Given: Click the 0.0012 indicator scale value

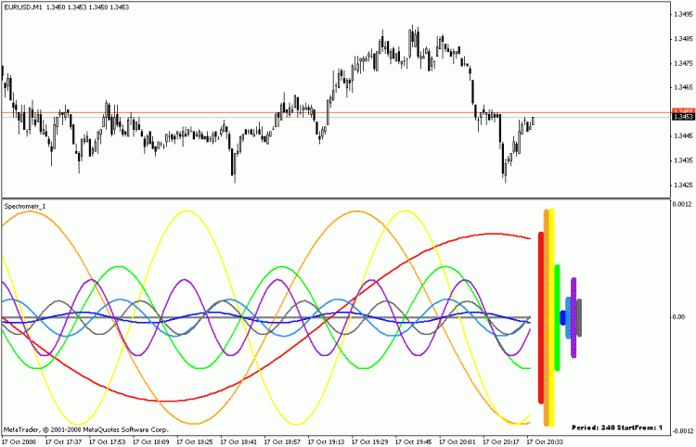Looking at the screenshot, I should pos(682,204).
